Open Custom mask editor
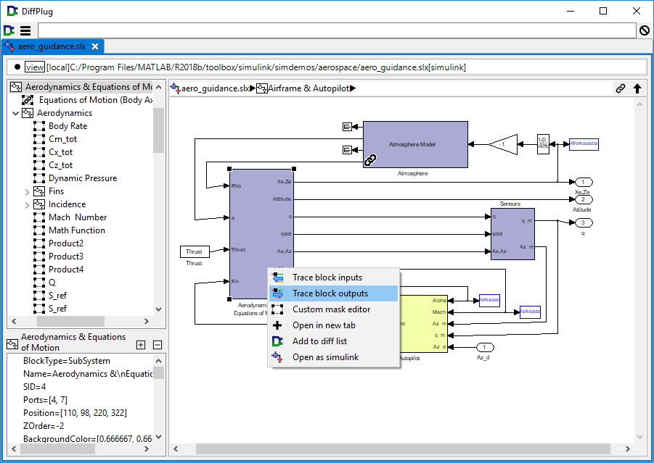 pyautogui.click(x=334, y=309)
